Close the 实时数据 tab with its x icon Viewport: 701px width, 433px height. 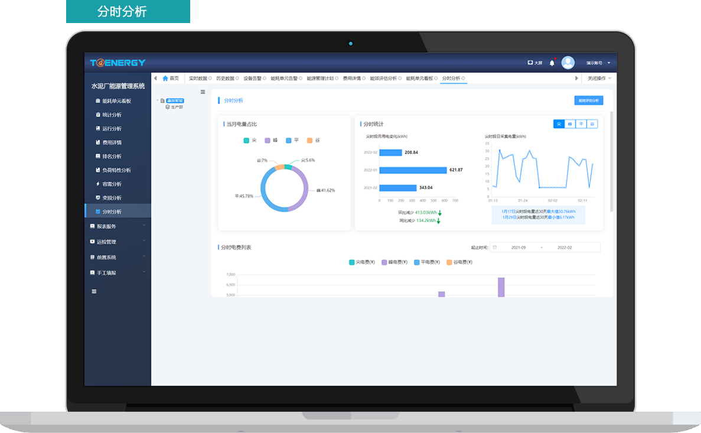tap(210, 79)
